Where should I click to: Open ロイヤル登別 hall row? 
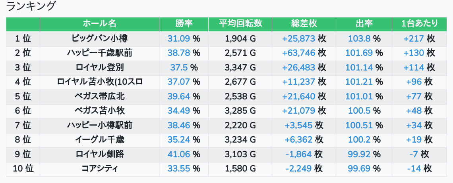click(99, 67)
